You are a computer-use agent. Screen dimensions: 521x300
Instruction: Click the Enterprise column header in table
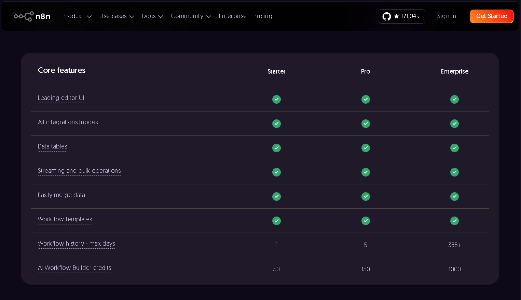click(454, 71)
